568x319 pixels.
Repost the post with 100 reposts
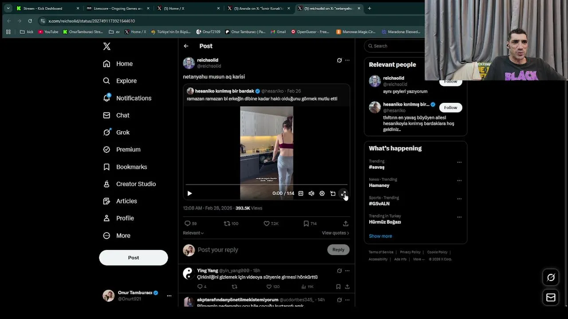pyautogui.click(x=231, y=224)
